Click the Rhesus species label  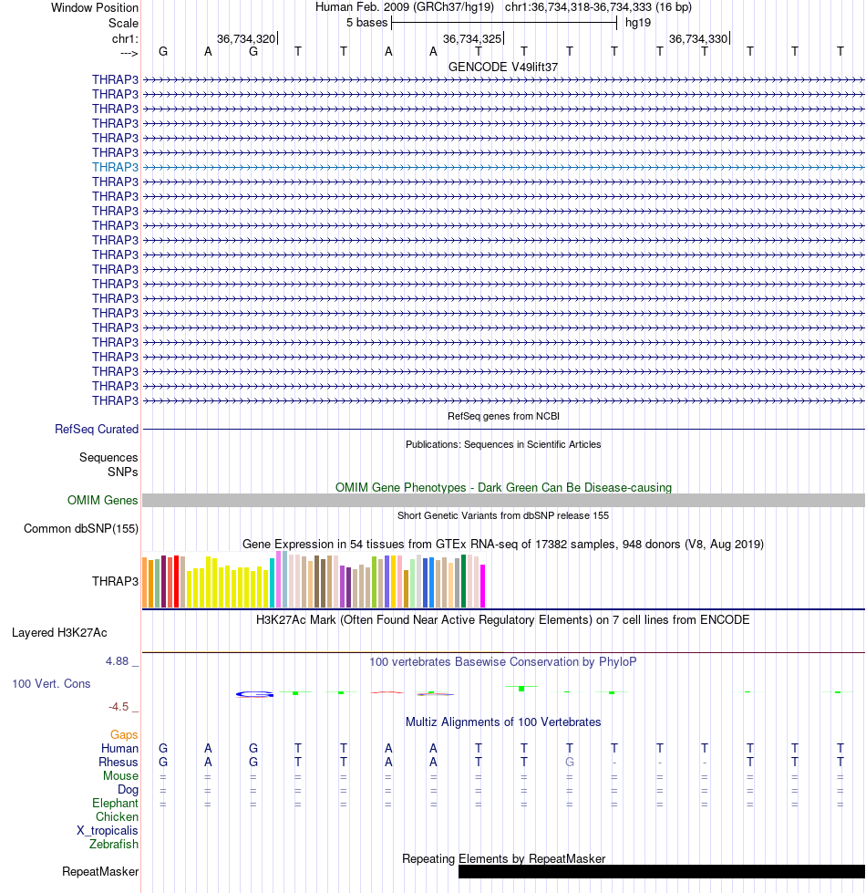coord(118,762)
